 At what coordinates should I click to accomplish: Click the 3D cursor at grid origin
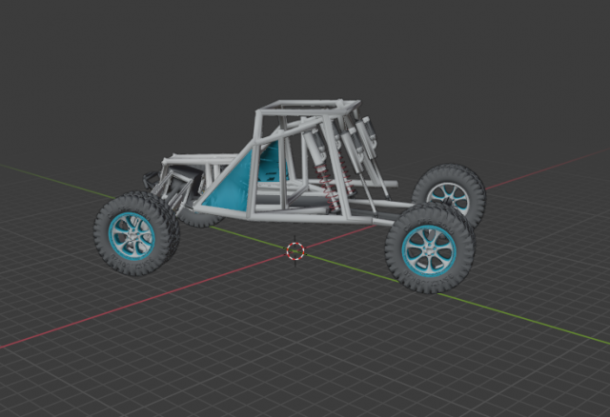click(295, 251)
